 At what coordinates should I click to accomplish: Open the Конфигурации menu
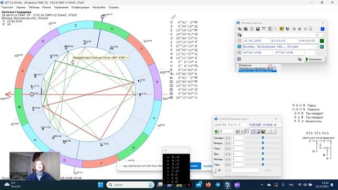[80, 7]
